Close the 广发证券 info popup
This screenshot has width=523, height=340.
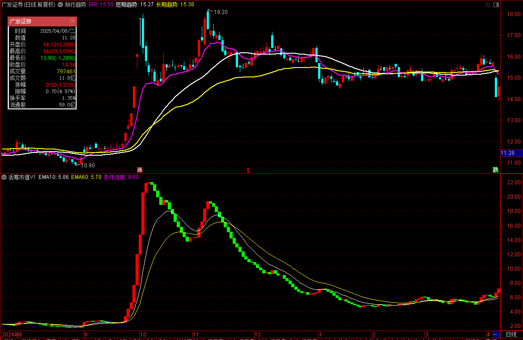(x=72, y=21)
